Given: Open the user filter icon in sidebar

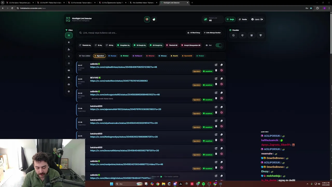Looking at the screenshot, I should click(x=69, y=49).
